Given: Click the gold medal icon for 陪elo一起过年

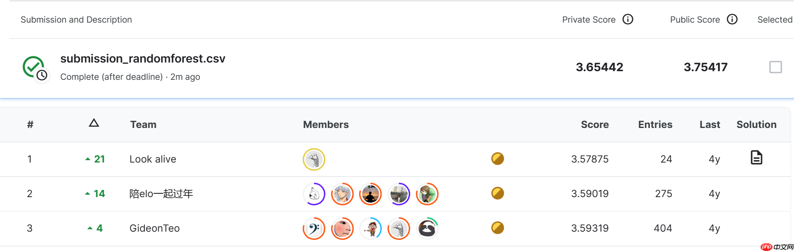Looking at the screenshot, I should (497, 193).
